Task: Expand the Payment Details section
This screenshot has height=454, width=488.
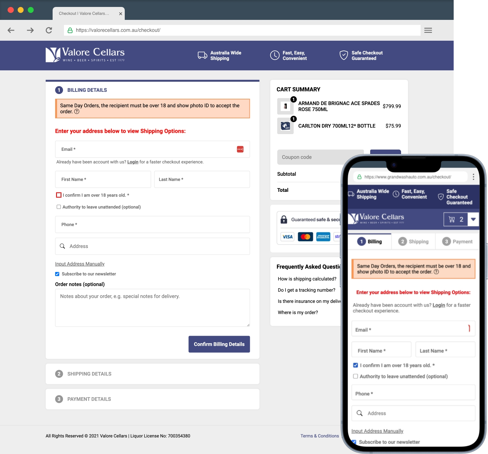Action: [152, 399]
